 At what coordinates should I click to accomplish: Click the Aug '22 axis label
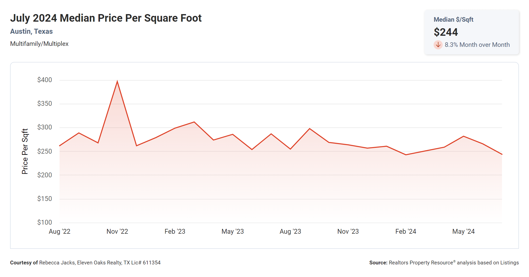(x=60, y=231)
